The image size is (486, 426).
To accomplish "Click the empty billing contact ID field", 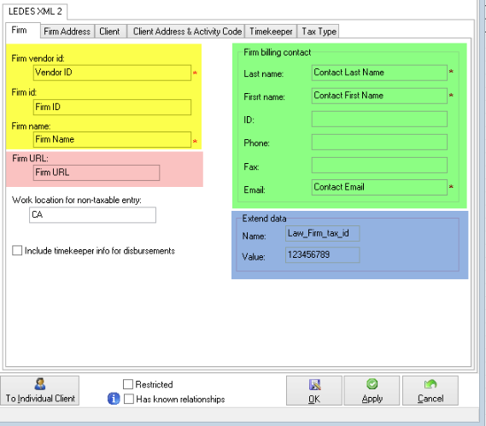I will coord(379,119).
